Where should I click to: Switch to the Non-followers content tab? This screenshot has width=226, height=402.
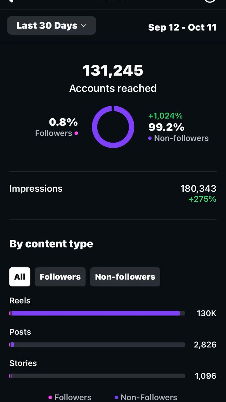[x=125, y=277]
